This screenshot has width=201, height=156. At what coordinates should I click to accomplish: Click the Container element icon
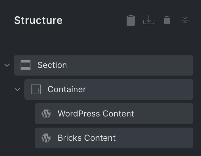(x=36, y=89)
